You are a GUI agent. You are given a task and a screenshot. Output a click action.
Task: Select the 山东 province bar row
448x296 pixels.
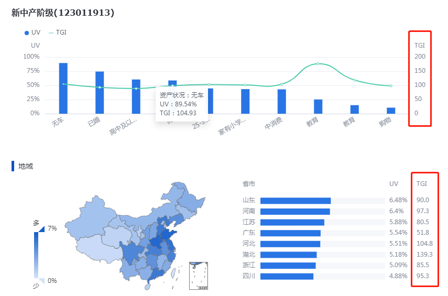(296, 201)
